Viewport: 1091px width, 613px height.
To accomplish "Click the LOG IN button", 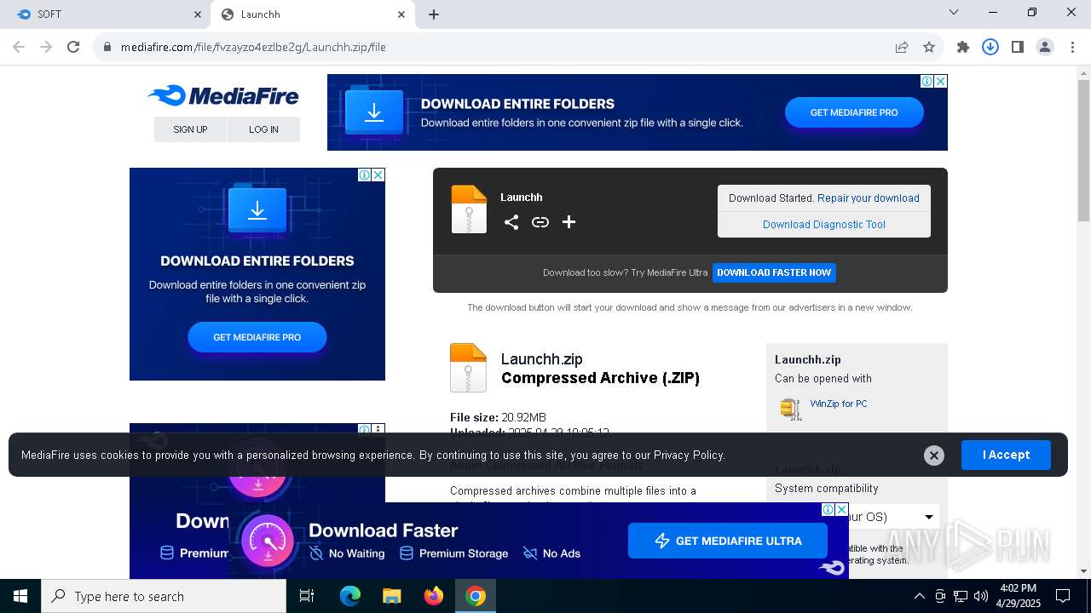I will coord(263,129).
